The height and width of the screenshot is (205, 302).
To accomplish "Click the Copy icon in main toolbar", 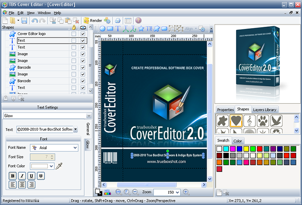I will (x=60, y=20).
